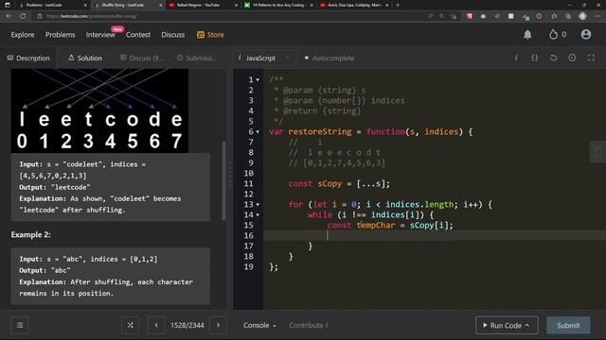Click the browser back arrow

click(9, 16)
